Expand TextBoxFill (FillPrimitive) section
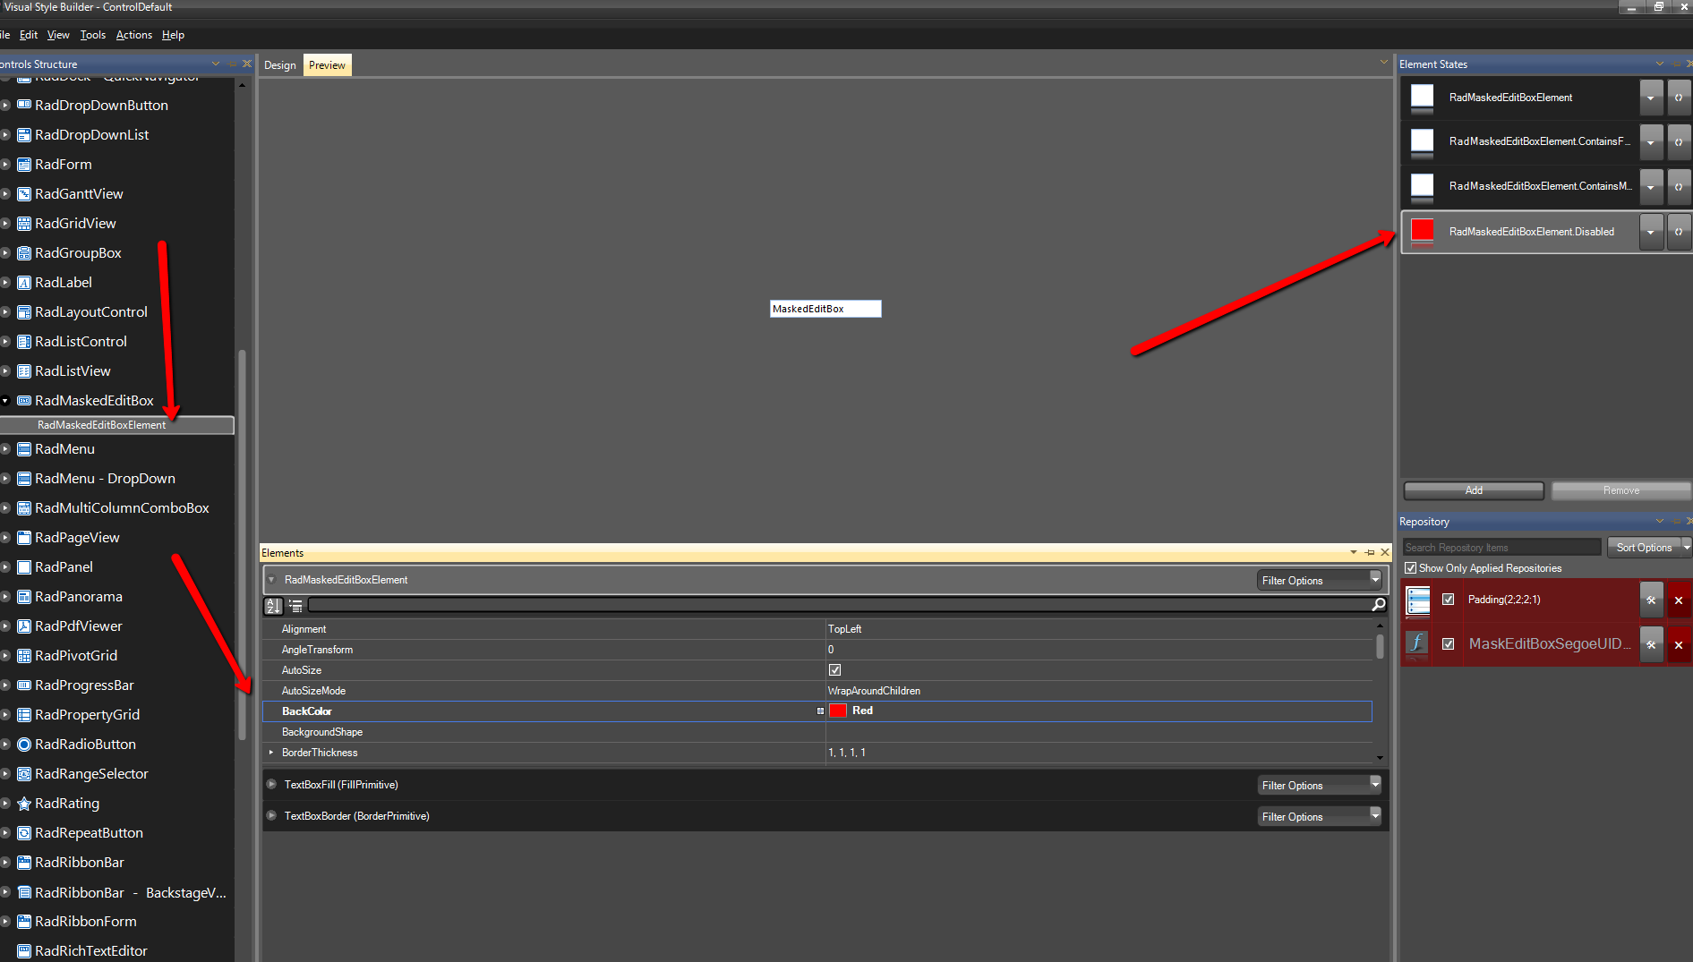Image resolution: width=1693 pixels, height=962 pixels. (x=271, y=785)
